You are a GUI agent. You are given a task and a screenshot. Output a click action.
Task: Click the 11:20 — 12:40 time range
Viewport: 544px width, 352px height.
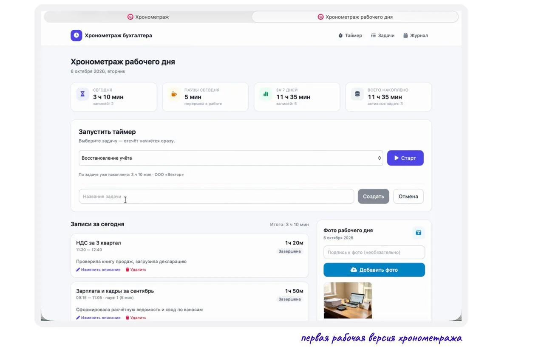coord(89,250)
